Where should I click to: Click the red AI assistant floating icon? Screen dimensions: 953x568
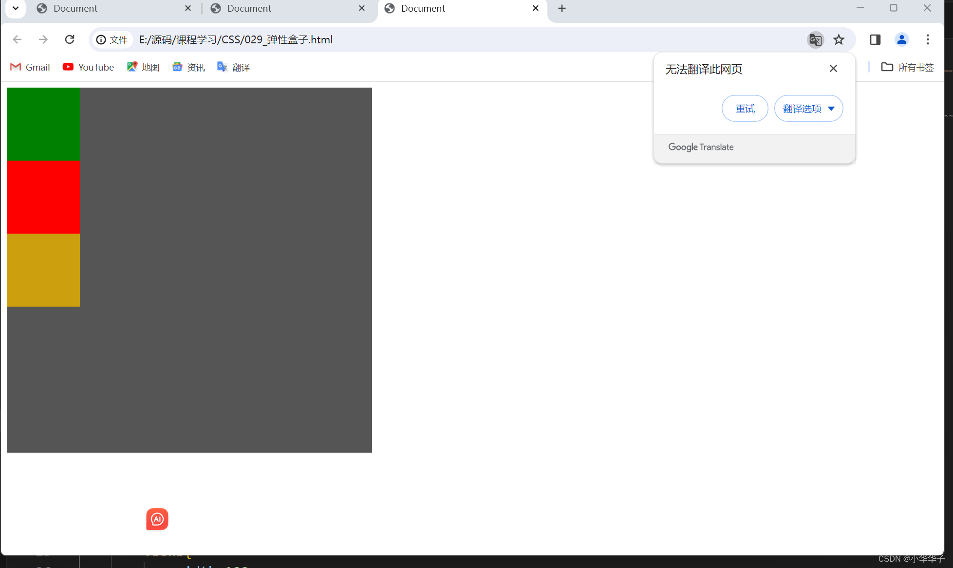157,519
